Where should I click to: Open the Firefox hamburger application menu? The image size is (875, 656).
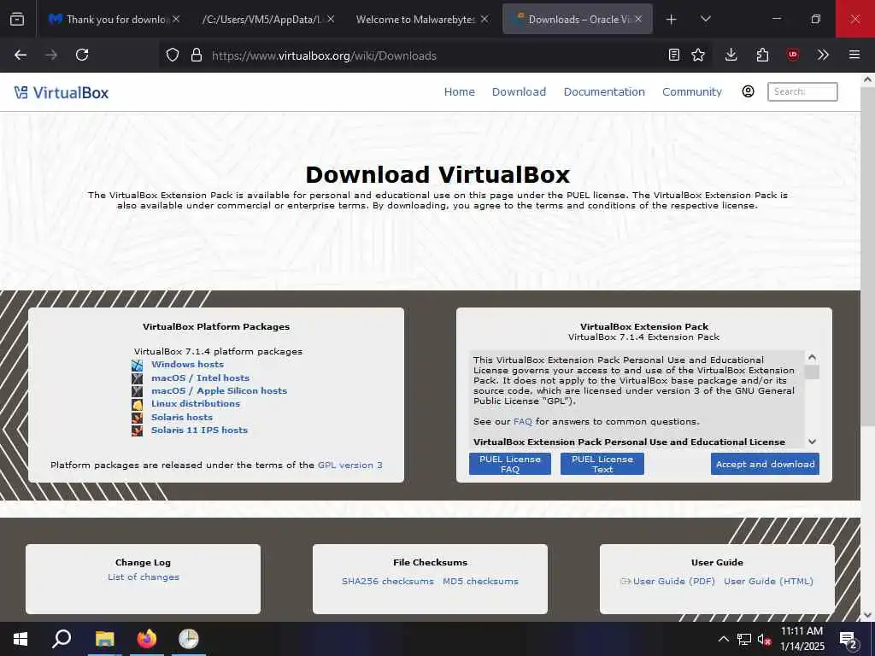coord(854,55)
